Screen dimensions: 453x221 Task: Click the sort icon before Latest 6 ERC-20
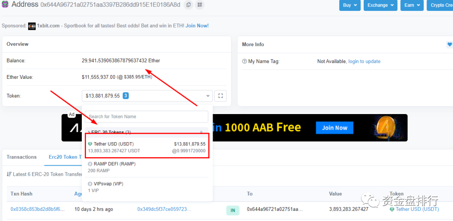coord(9,174)
